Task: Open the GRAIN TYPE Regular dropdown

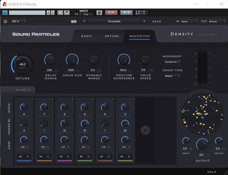Action: 172,76
